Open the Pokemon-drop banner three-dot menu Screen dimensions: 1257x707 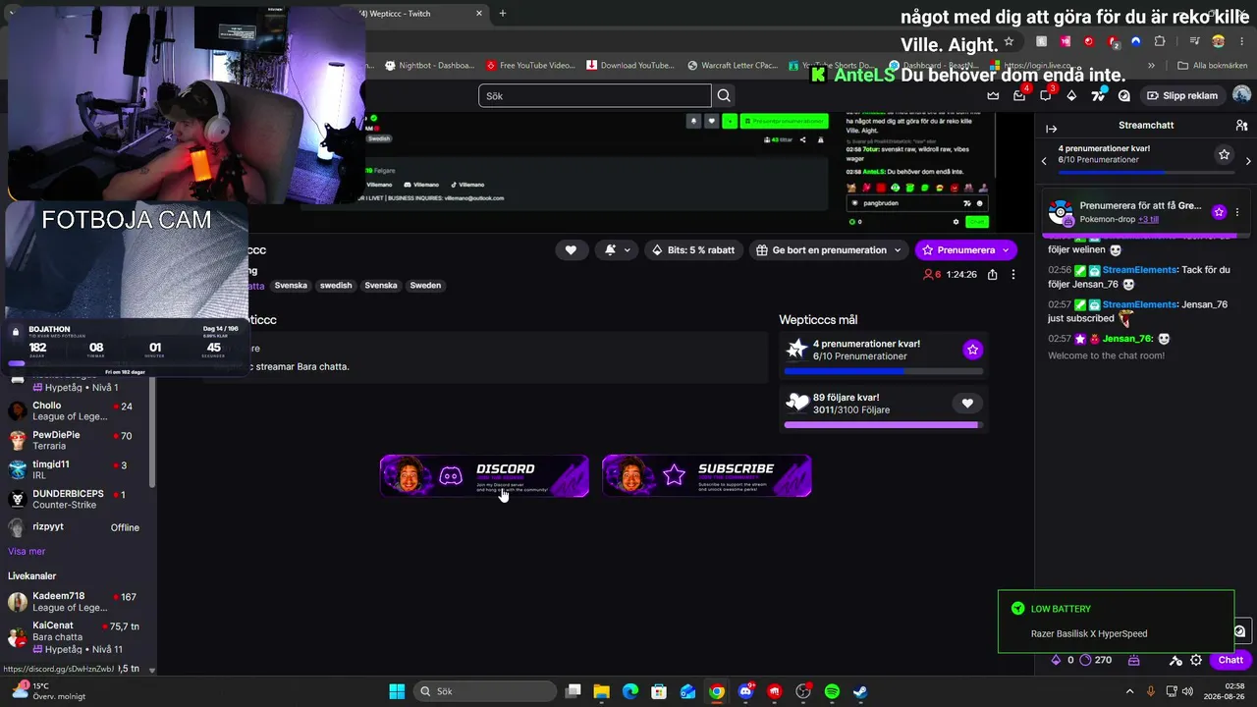[x=1237, y=212]
